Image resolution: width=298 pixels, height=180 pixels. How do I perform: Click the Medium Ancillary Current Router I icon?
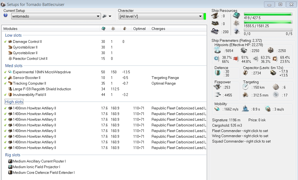click(x=10, y=161)
